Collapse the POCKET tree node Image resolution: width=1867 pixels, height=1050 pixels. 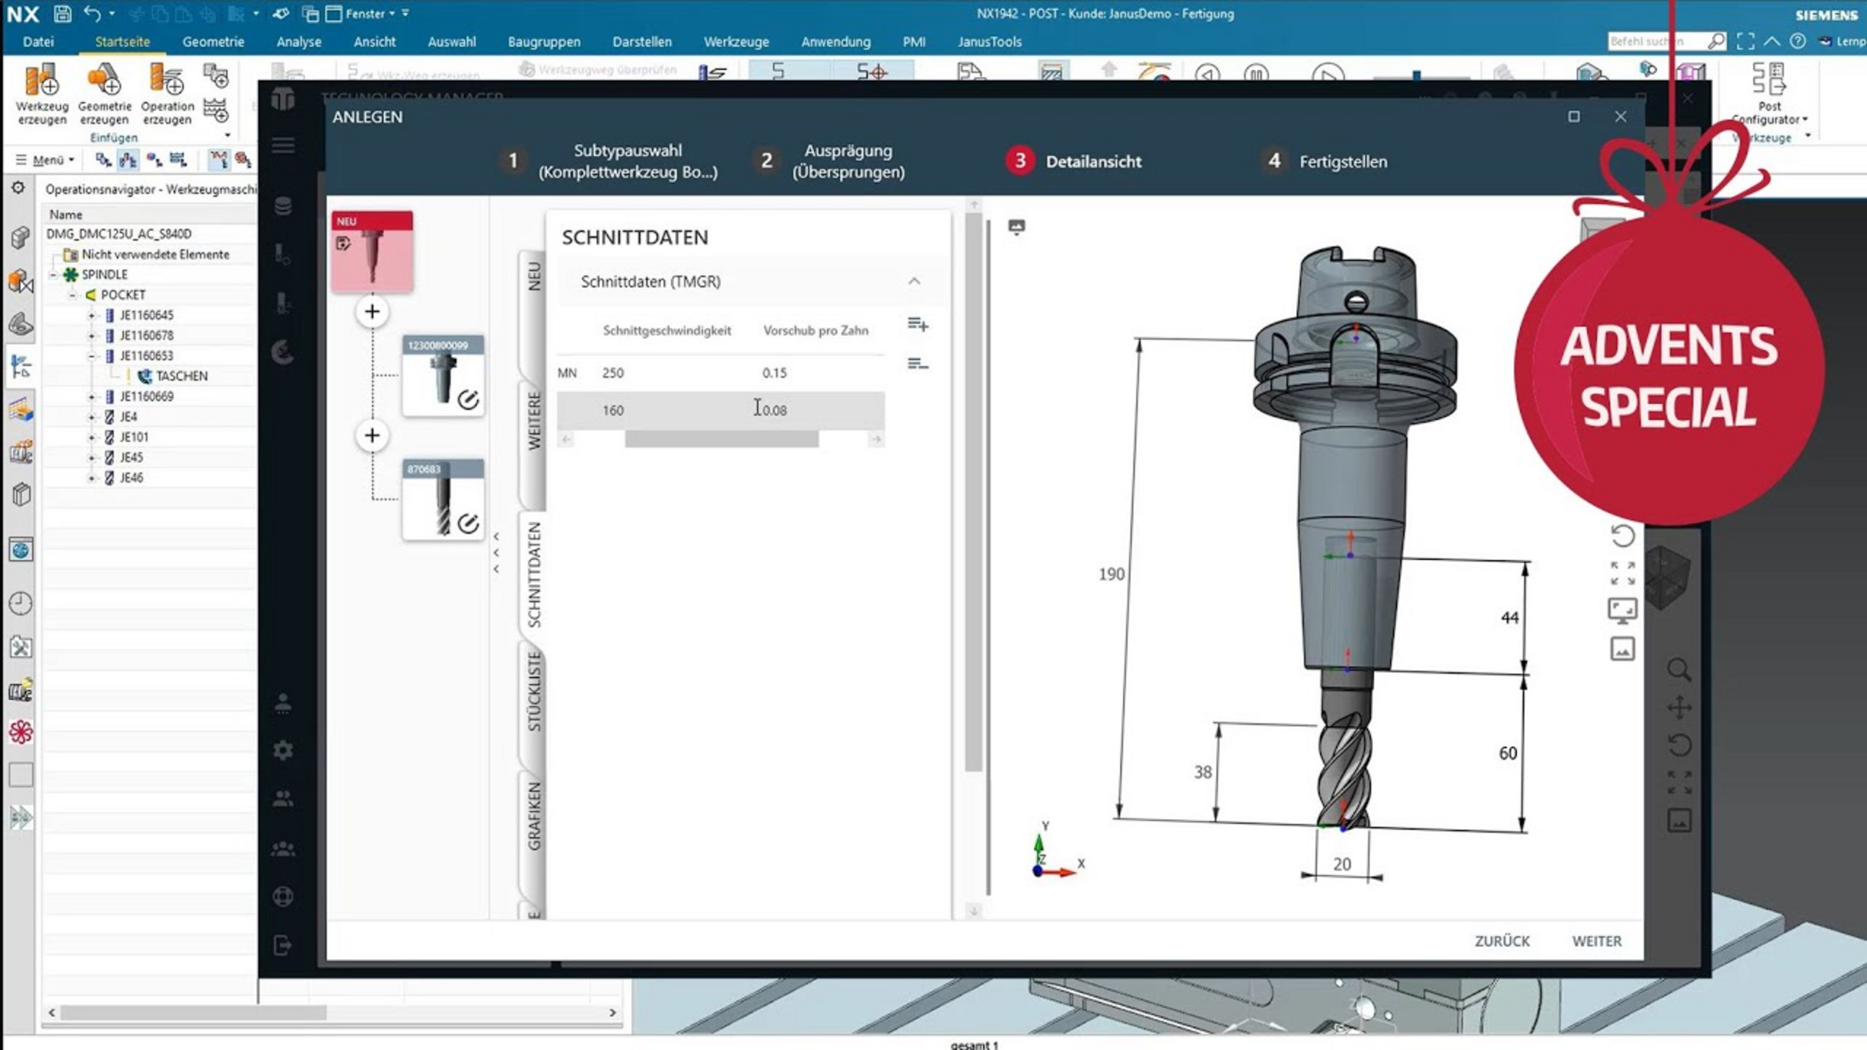click(72, 295)
